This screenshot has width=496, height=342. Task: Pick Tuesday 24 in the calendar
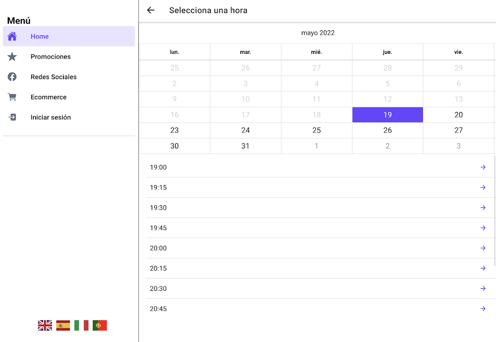click(245, 130)
